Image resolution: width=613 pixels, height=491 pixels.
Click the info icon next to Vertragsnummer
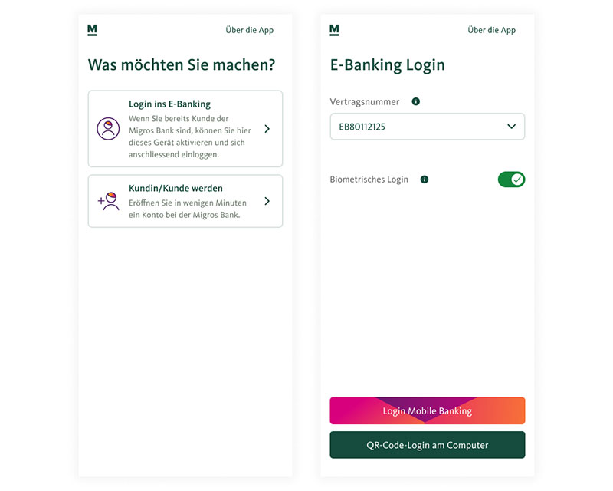(416, 102)
